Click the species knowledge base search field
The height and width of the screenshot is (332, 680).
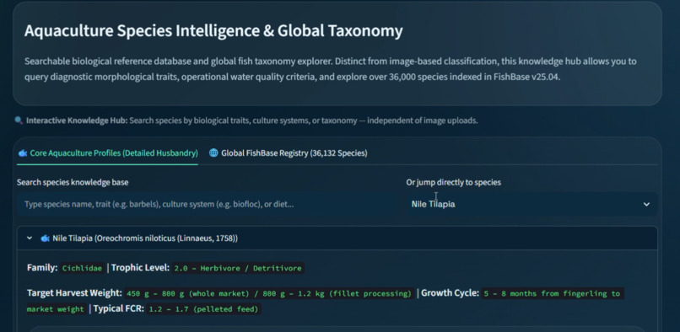pos(207,204)
